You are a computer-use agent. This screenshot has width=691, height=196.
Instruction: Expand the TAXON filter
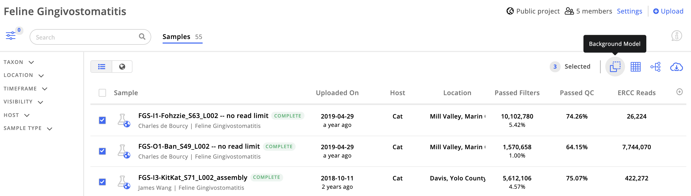(19, 62)
